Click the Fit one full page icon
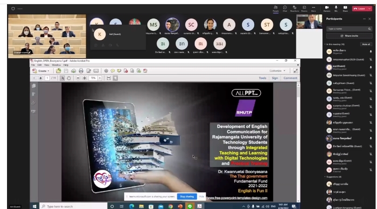 (x=115, y=78)
